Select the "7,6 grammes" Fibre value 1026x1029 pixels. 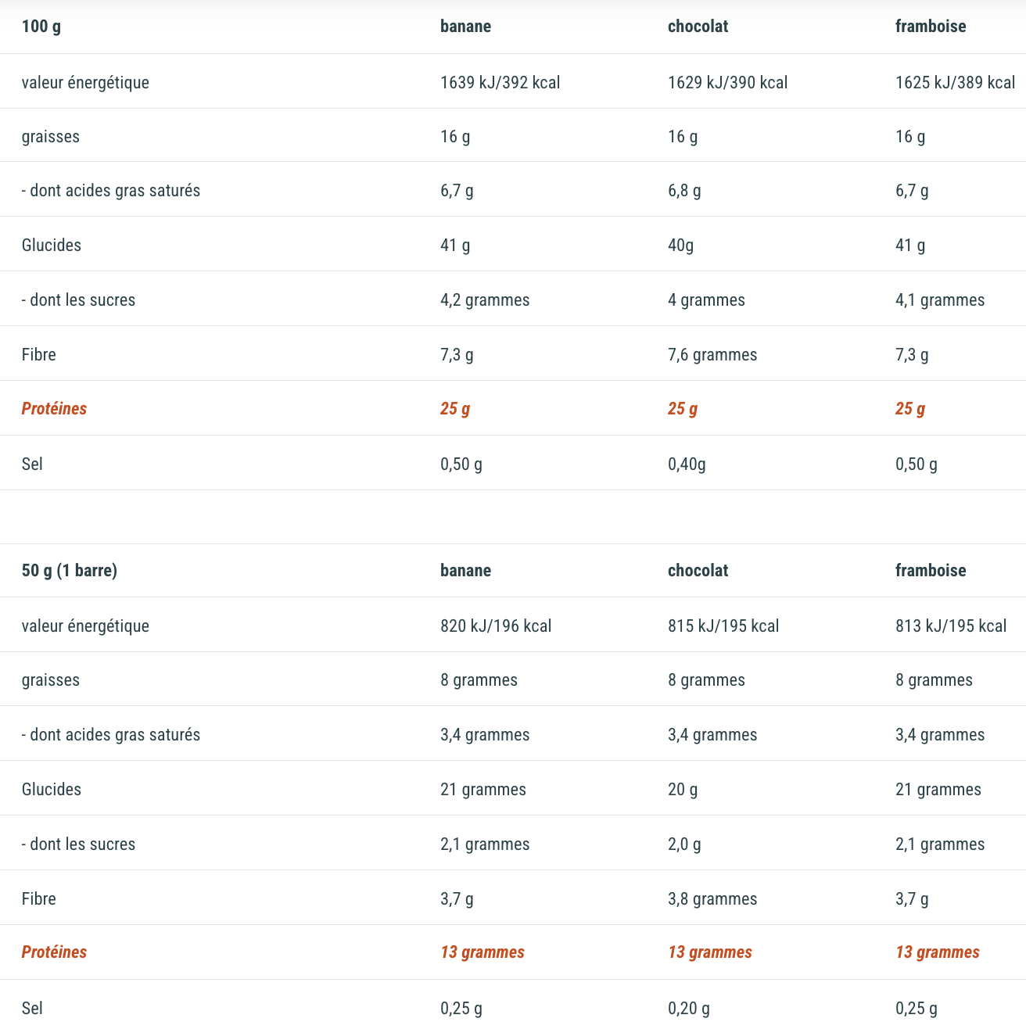pos(712,355)
